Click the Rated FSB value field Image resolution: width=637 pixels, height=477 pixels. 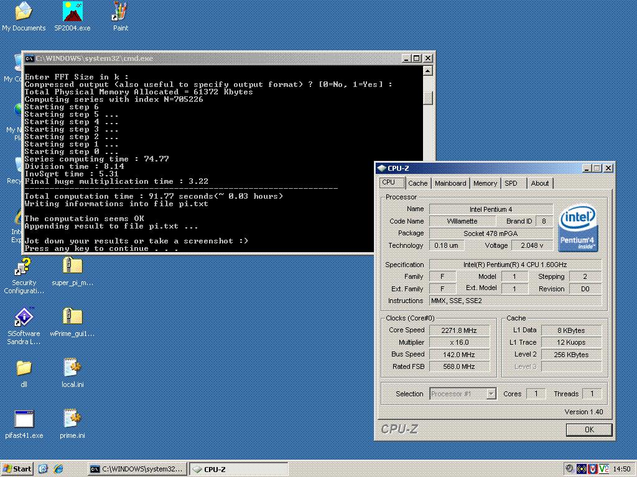[x=459, y=366]
